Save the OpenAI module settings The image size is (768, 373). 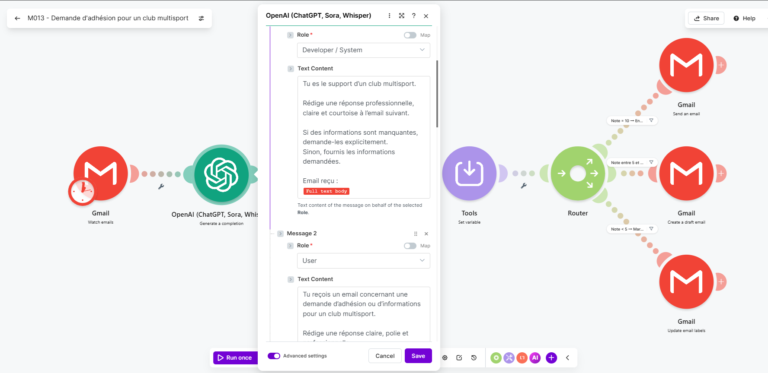(418, 356)
